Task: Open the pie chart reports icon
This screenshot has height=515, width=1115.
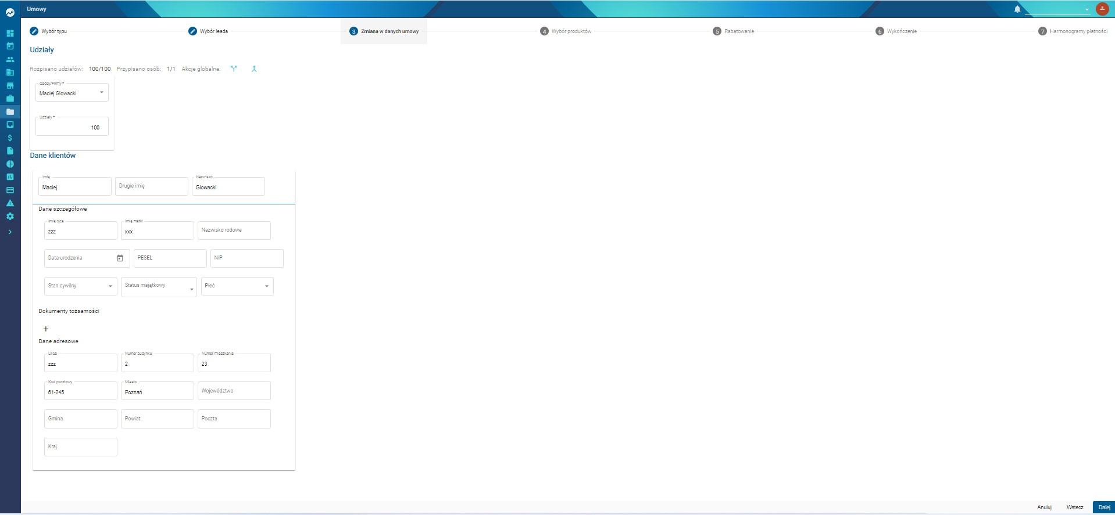Action: [x=10, y=164]
